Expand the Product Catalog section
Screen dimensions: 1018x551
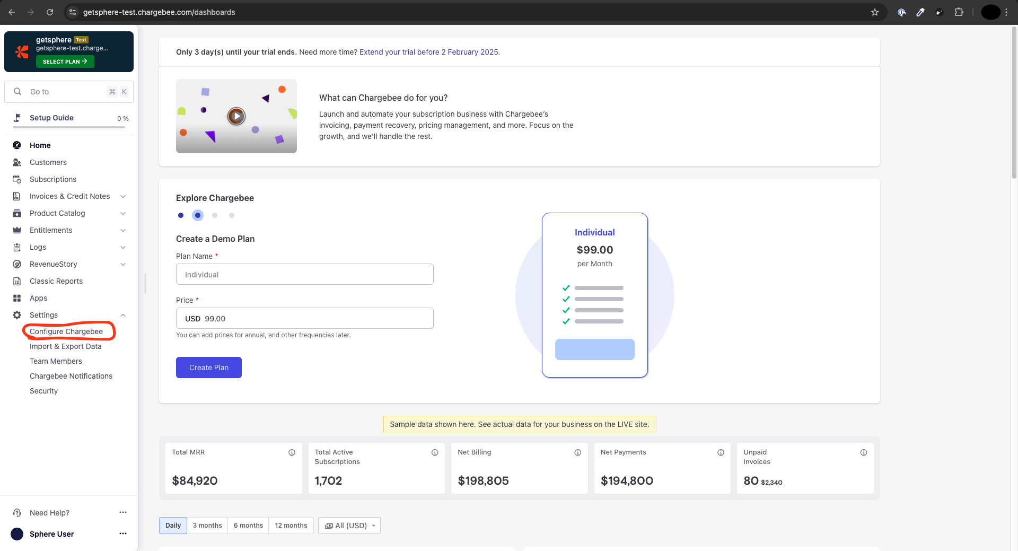pyautogui.click(x=123, y=213)
